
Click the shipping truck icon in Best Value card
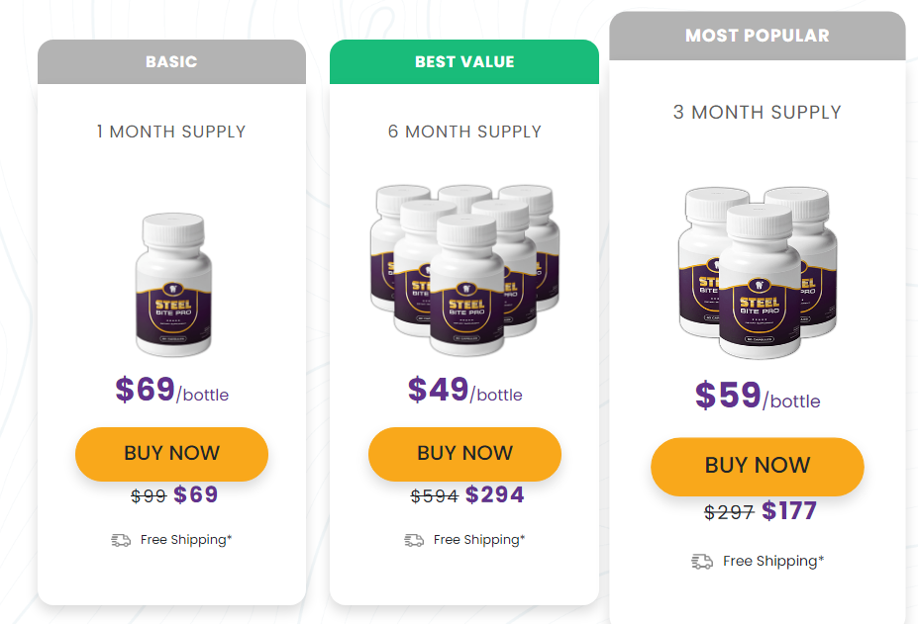414,540
